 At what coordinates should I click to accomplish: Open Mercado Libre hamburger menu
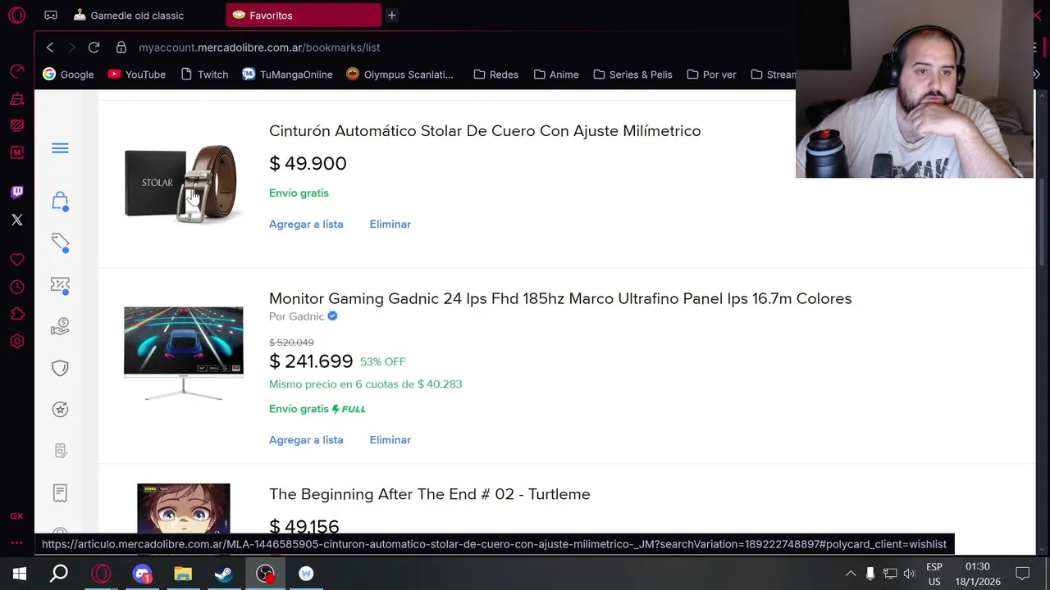(x=60, y=148)
